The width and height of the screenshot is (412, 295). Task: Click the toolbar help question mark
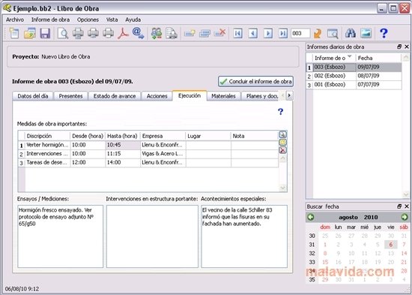click(384, 33)
